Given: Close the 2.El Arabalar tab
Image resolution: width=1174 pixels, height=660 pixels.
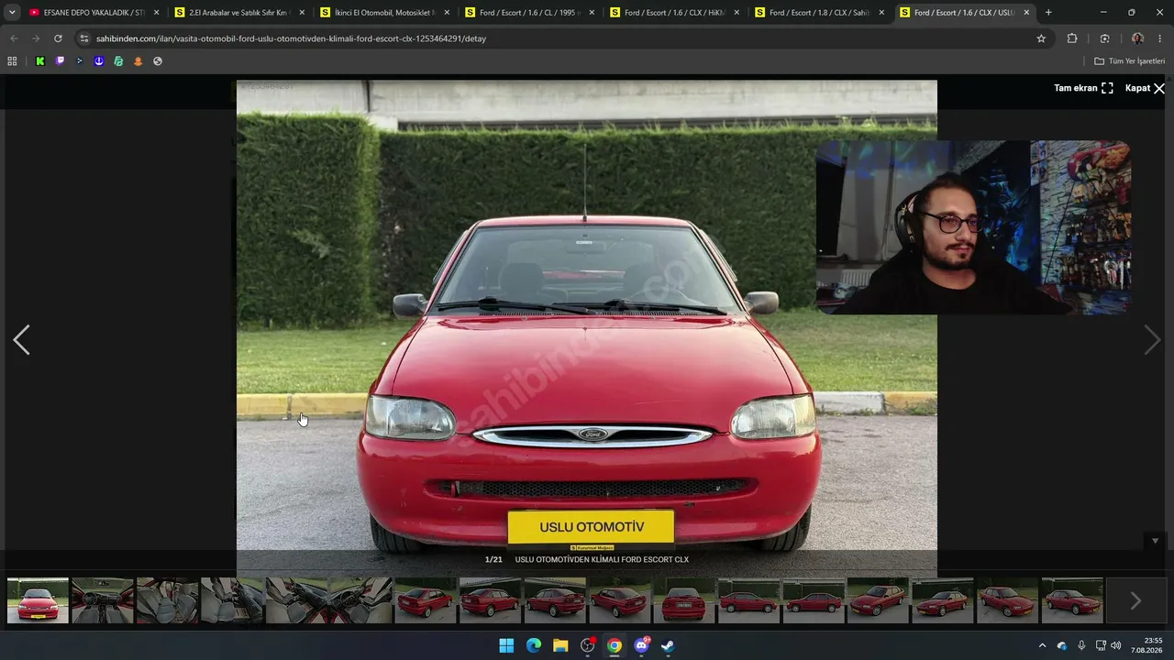Looking at the screenshot, I should [302, 13].
